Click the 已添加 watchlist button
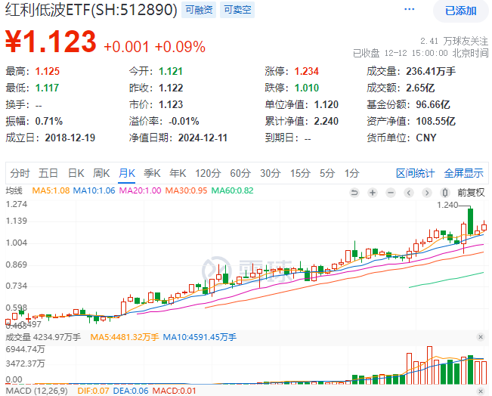Image resolution: width=492 pixels, height=396 pixels. coord(460,11)
